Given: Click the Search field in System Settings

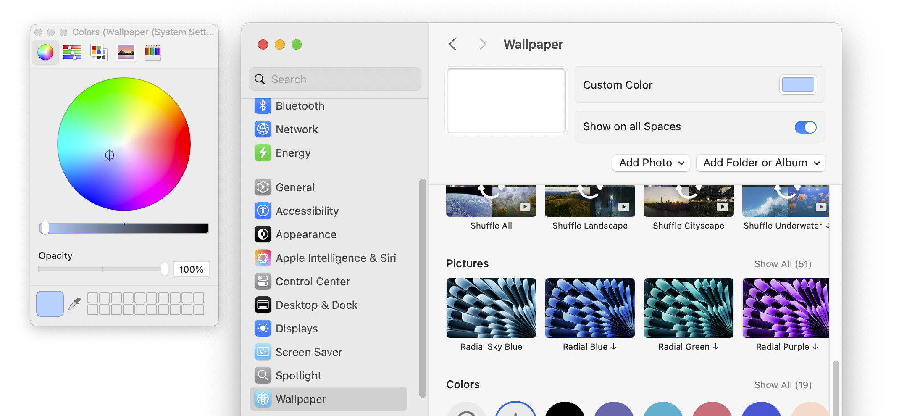Looking at the screenshot, I should pos(335,79).
